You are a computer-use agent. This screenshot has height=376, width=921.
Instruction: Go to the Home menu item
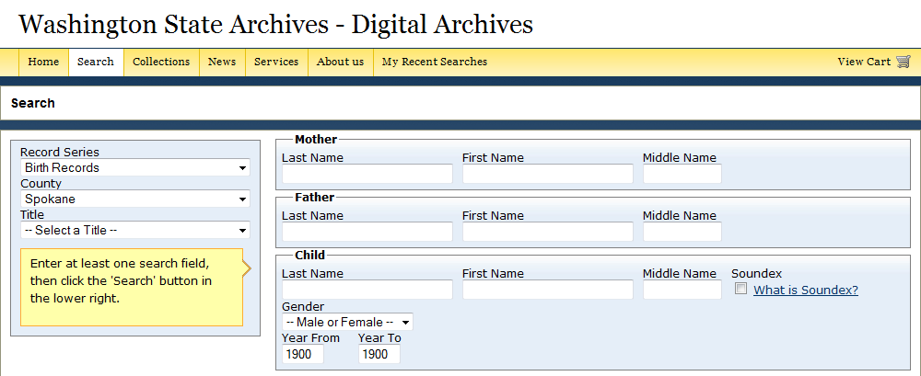click(43, 62)
